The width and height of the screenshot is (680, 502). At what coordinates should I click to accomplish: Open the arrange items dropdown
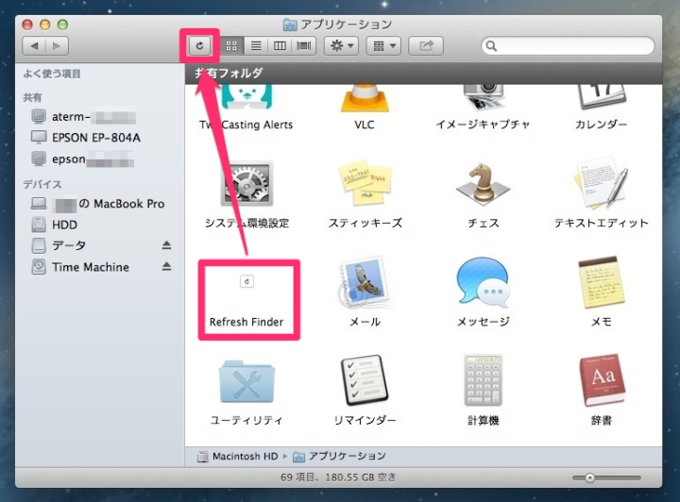(385, 45)
